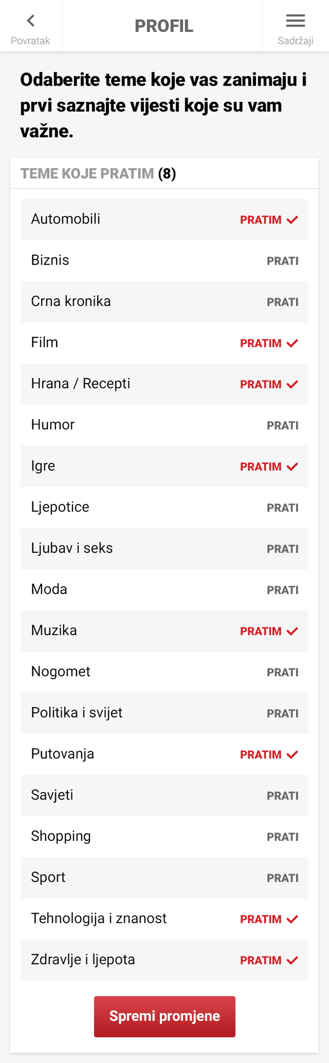The height and width of the screenshot is (1063, 329).
Task: Follow the Moda topic
Action: click(x=283, y=590)
